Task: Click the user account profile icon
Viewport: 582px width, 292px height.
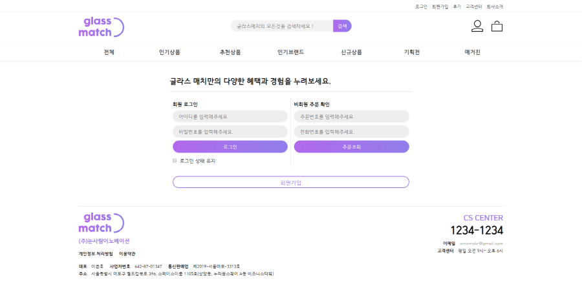Action: point(477,26)
